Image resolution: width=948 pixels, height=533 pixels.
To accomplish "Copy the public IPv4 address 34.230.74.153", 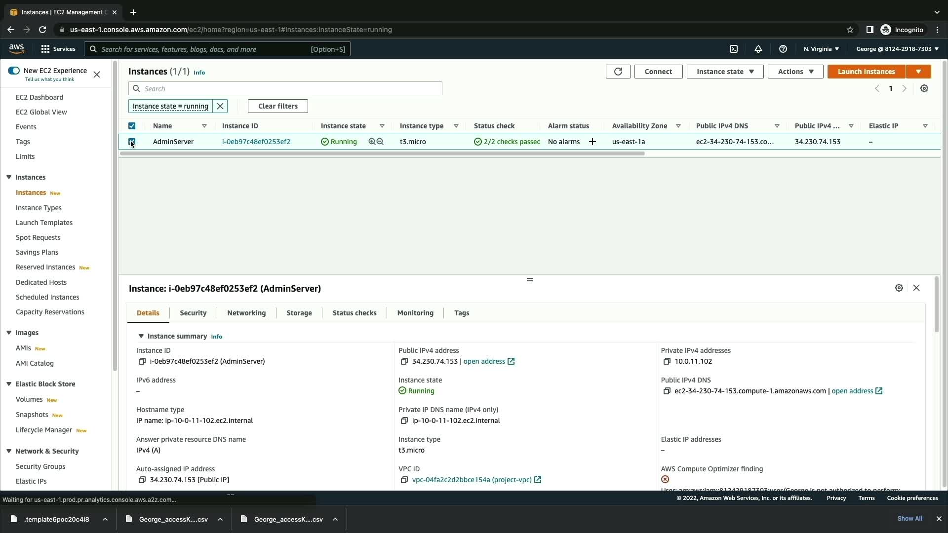I will tap(404, 361).
